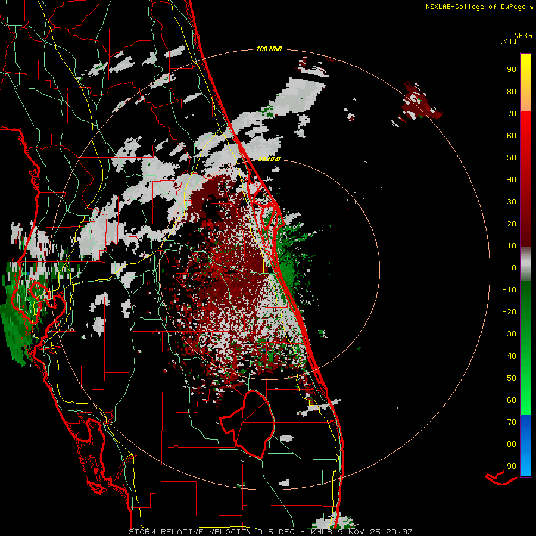Click the -40 scale value
Image resolution: width=536 pixels, height=536 pixels.
click(509, 356)
